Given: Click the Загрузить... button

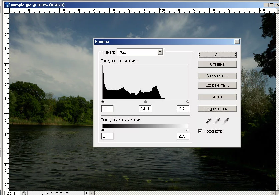Looking at the screenshot, I should pos(217,76).
